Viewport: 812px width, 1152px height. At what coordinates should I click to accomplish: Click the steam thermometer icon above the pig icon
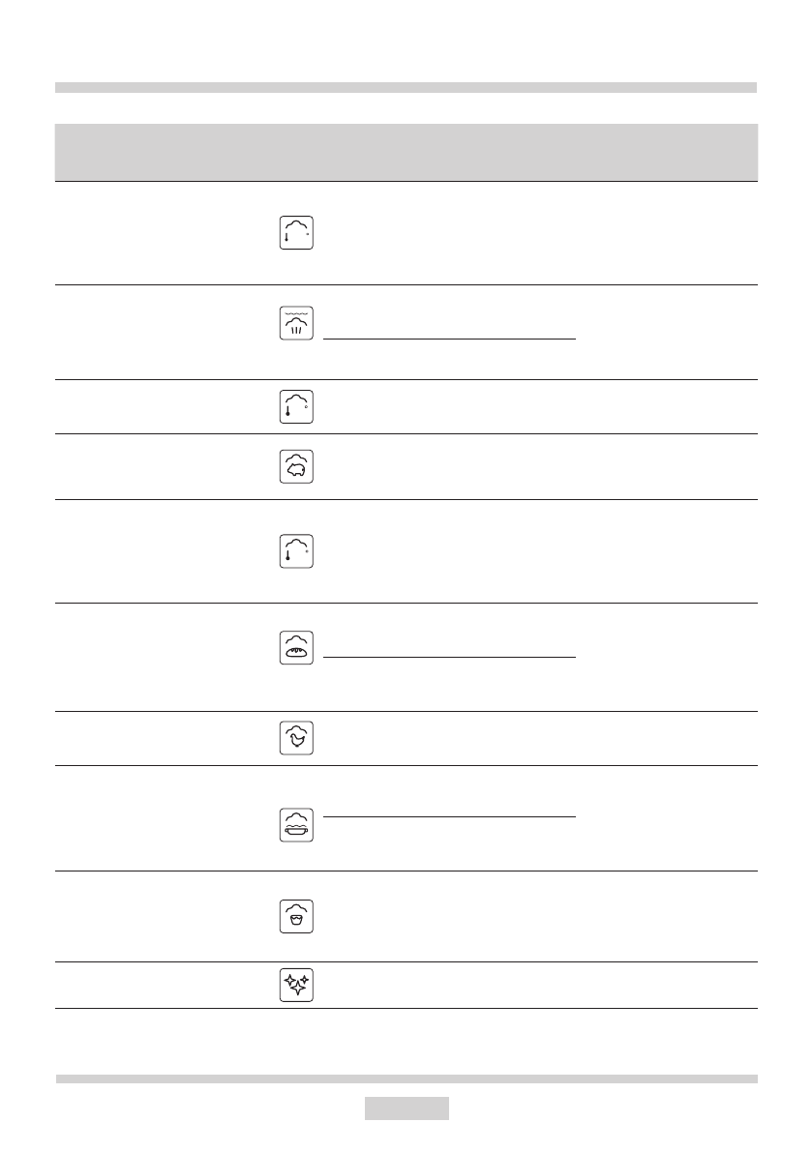pos(296,407)
